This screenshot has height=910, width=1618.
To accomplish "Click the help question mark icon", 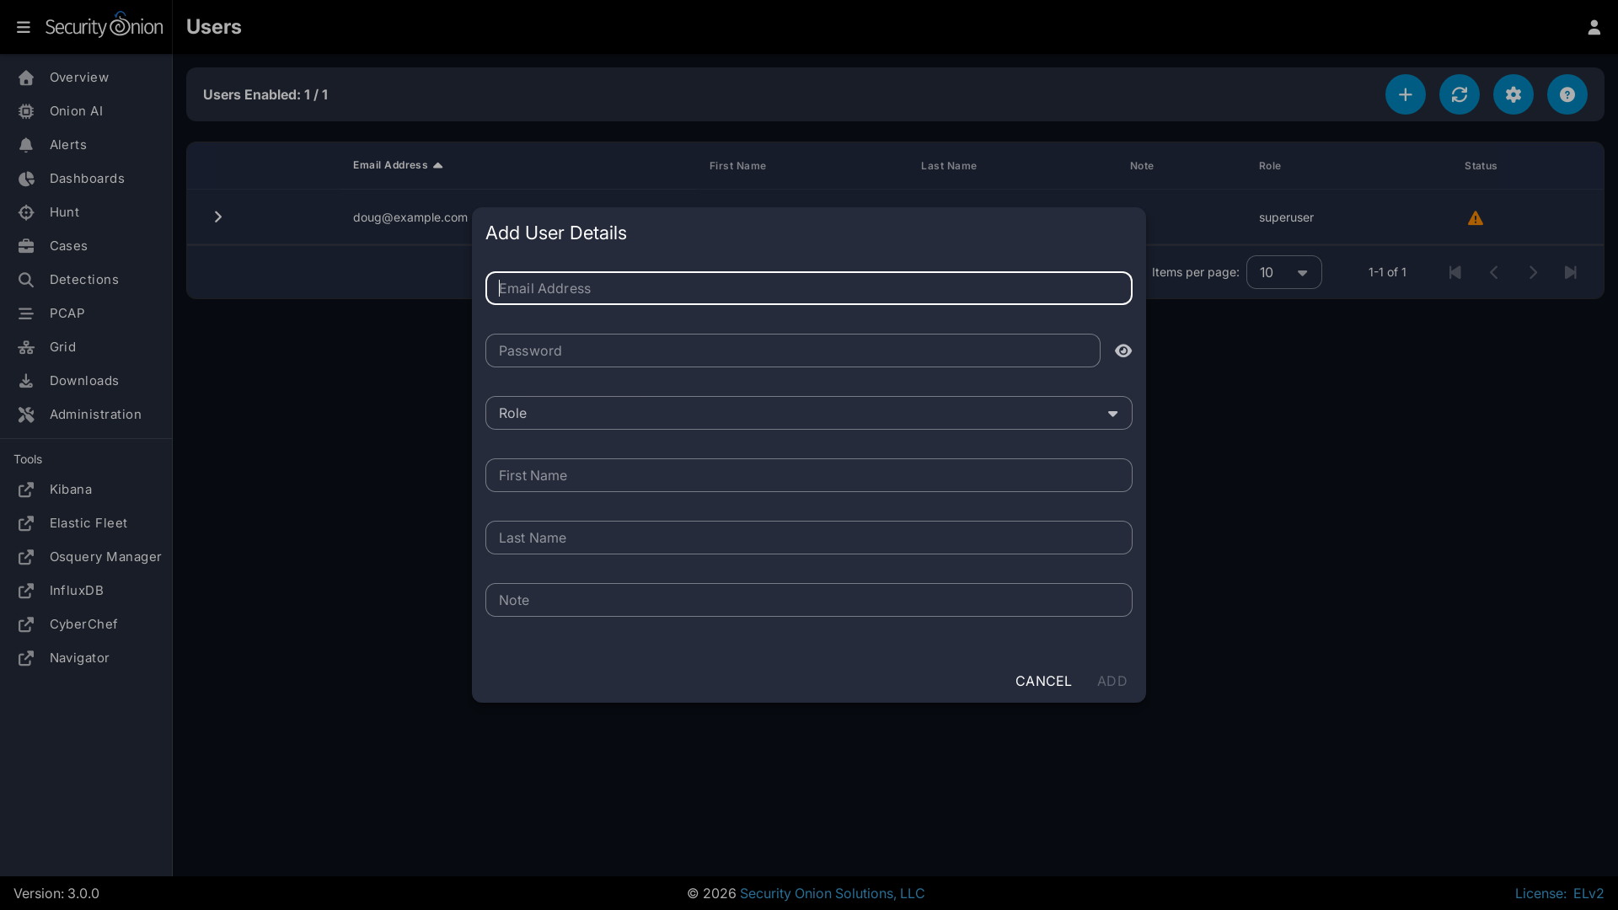I will point(1567,94).
